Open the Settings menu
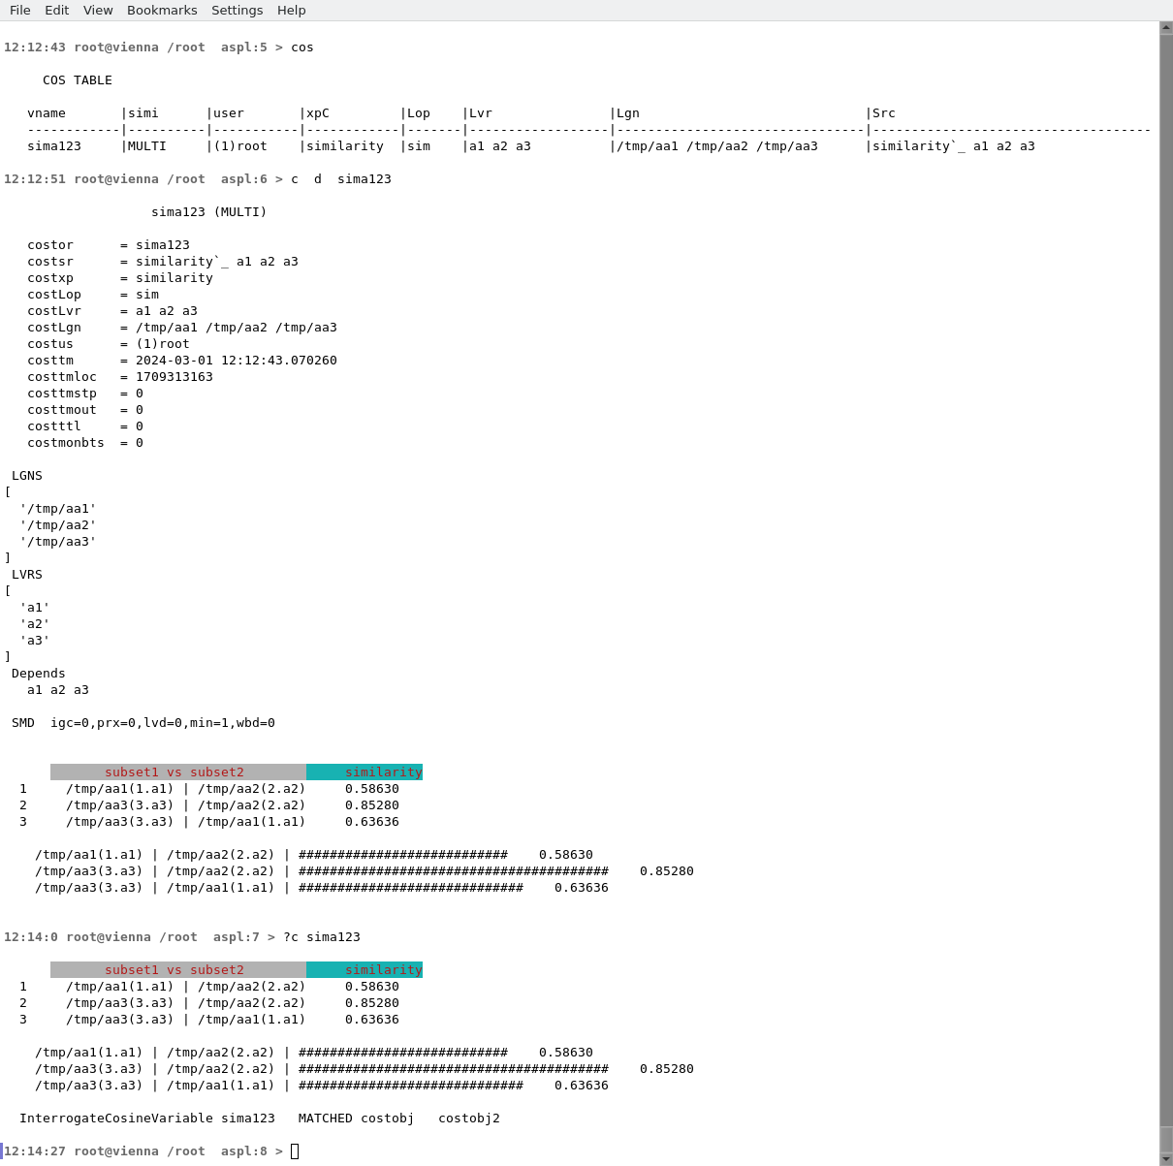Viewport: 1173px width, 1166px height. pos(237,10)
